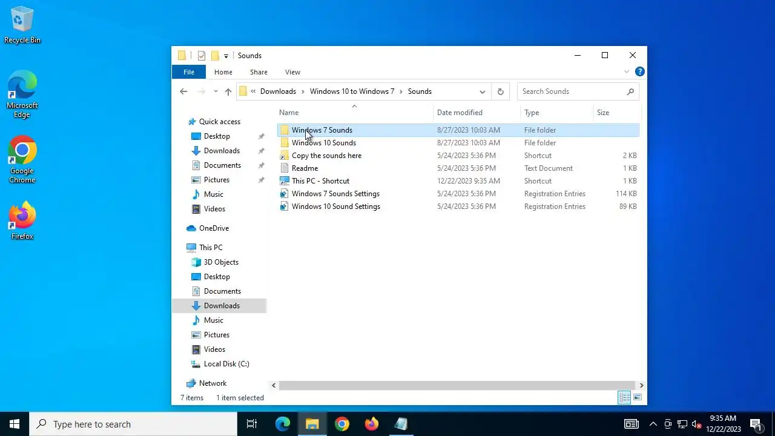Refresh the Sounds folder
This screenshot has height=436, width=775.
point(500,91)
